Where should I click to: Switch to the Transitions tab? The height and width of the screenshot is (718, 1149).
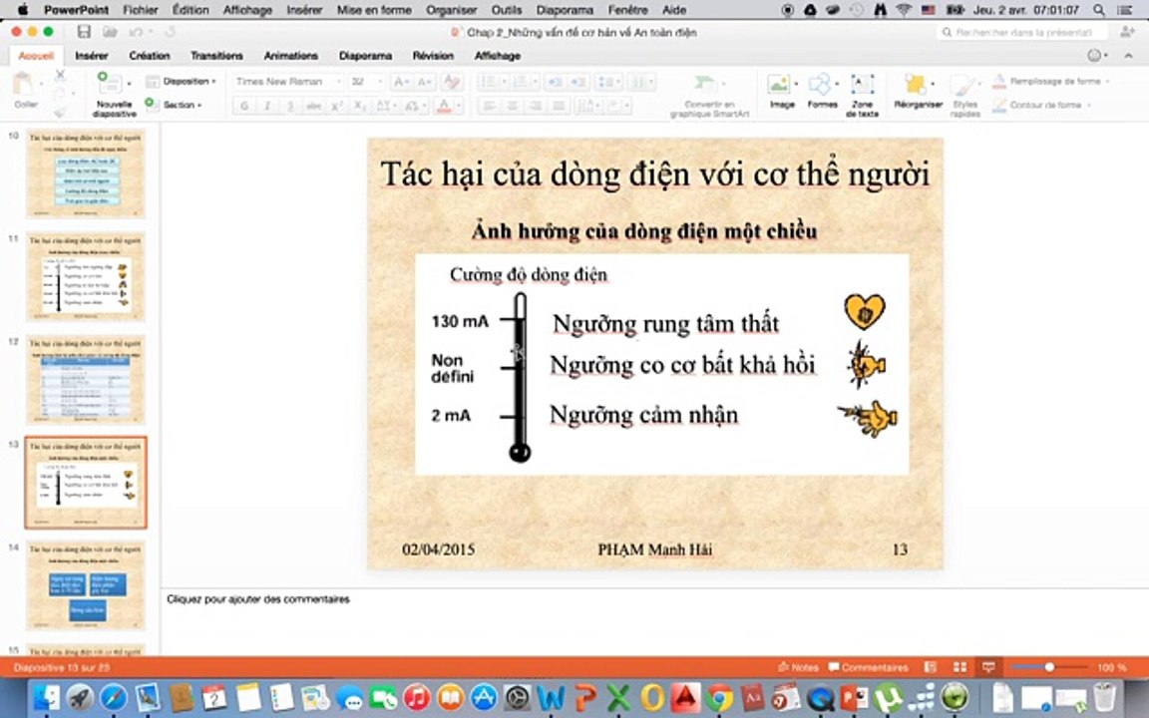(x=216, y=56)
